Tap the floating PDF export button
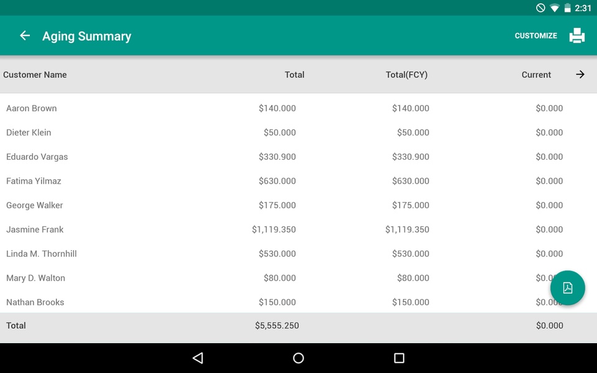Viewport: 597px width, 373px height. [x=567, y=288]
